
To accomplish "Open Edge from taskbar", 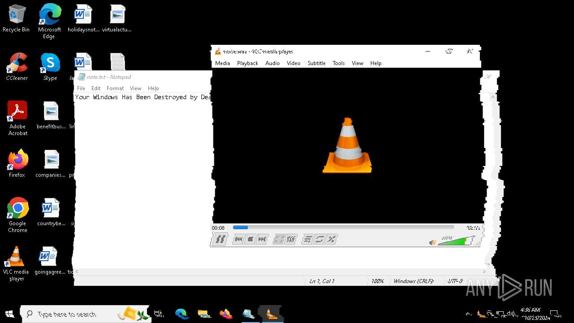I will (182, 314).
